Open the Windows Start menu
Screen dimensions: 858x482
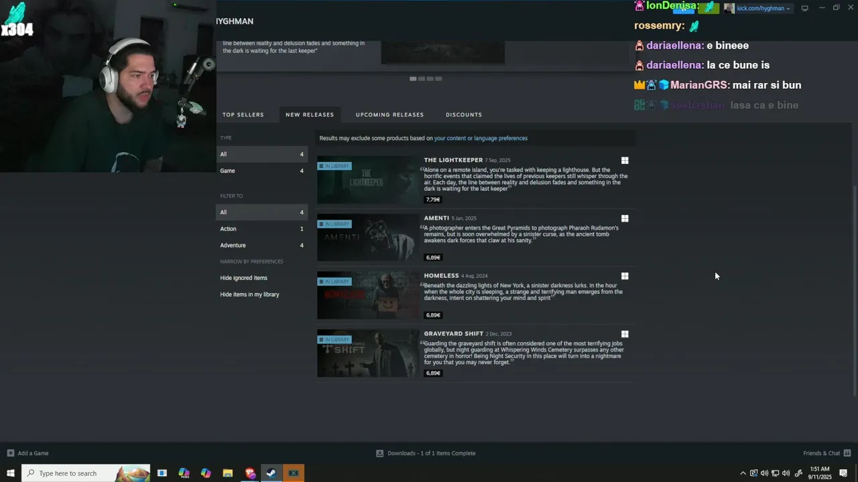pos(10,473)
